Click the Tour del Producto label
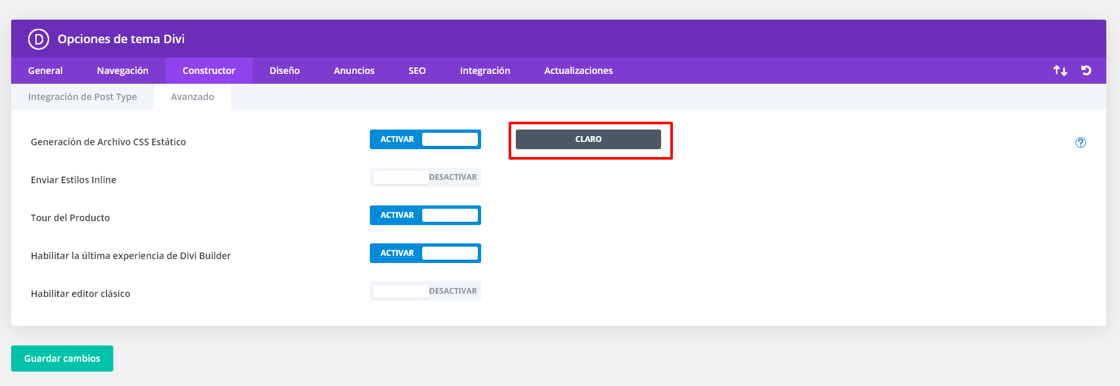 click(x=70, y=218)
